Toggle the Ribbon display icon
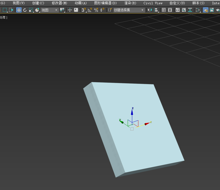 [178, 10]
